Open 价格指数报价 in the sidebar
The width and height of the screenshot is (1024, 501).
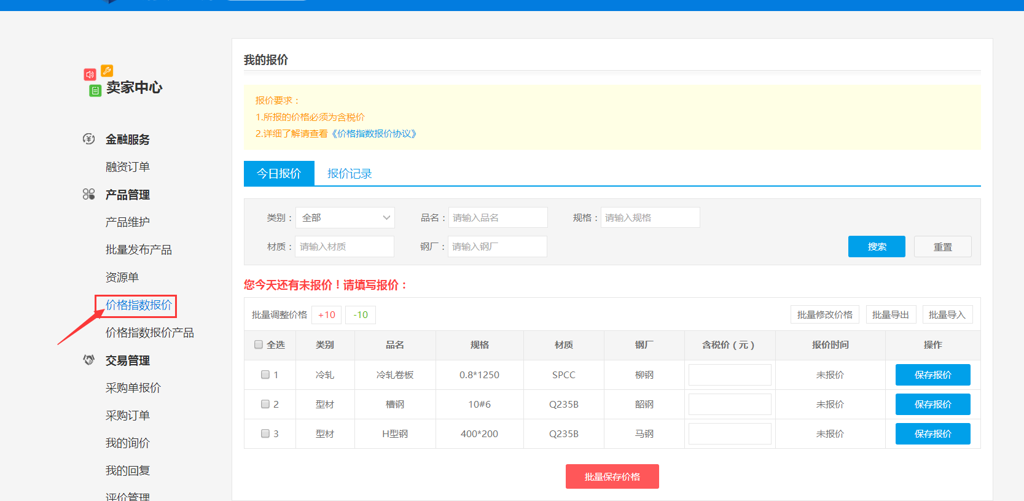point(139,305)
